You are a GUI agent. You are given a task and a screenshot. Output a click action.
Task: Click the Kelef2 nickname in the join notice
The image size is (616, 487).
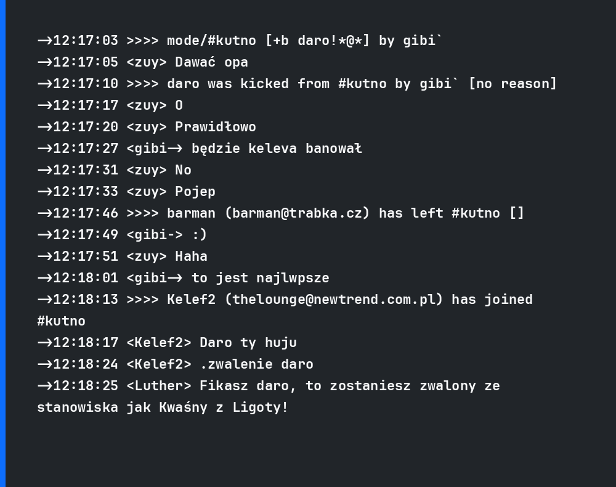(191, 300)
